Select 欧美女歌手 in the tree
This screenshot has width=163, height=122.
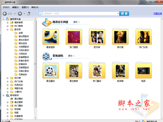[24, 61]
